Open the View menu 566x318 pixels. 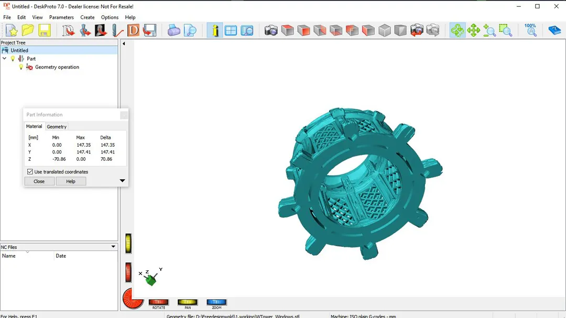click(37, 17)
